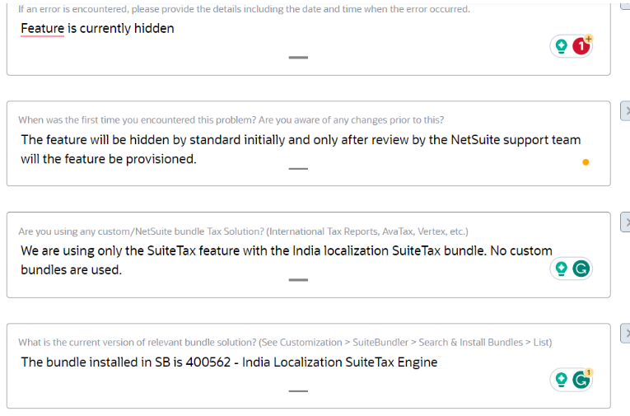Viewport: 630px width, 416px height.
Task: Open the green Grammarly icon in the custom bundle field
Action: point(581,269)
